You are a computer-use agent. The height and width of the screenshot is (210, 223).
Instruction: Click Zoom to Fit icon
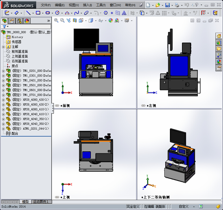[56, 20]
